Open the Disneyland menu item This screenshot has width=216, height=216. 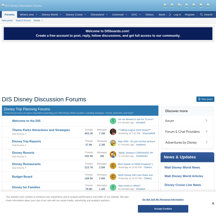click(x=98, y=14)
